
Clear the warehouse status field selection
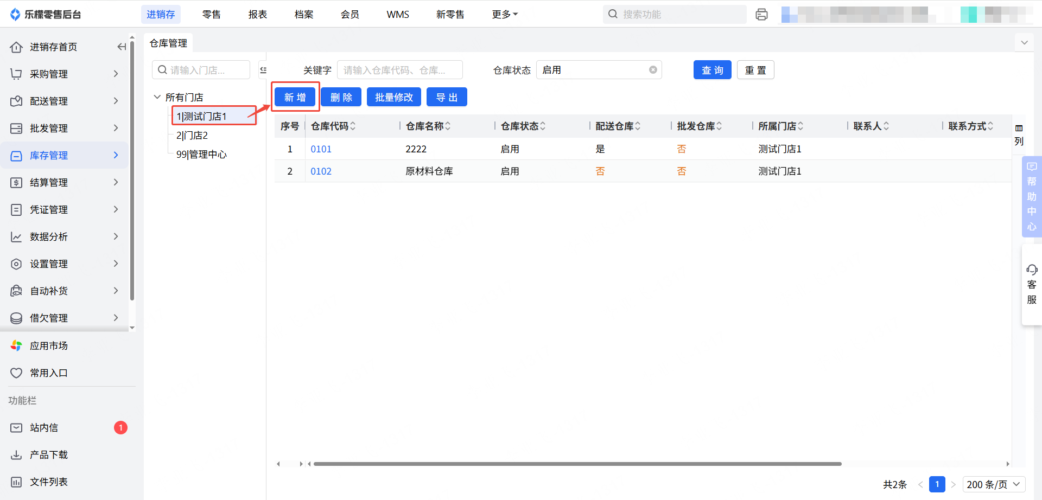coord(653,70)
